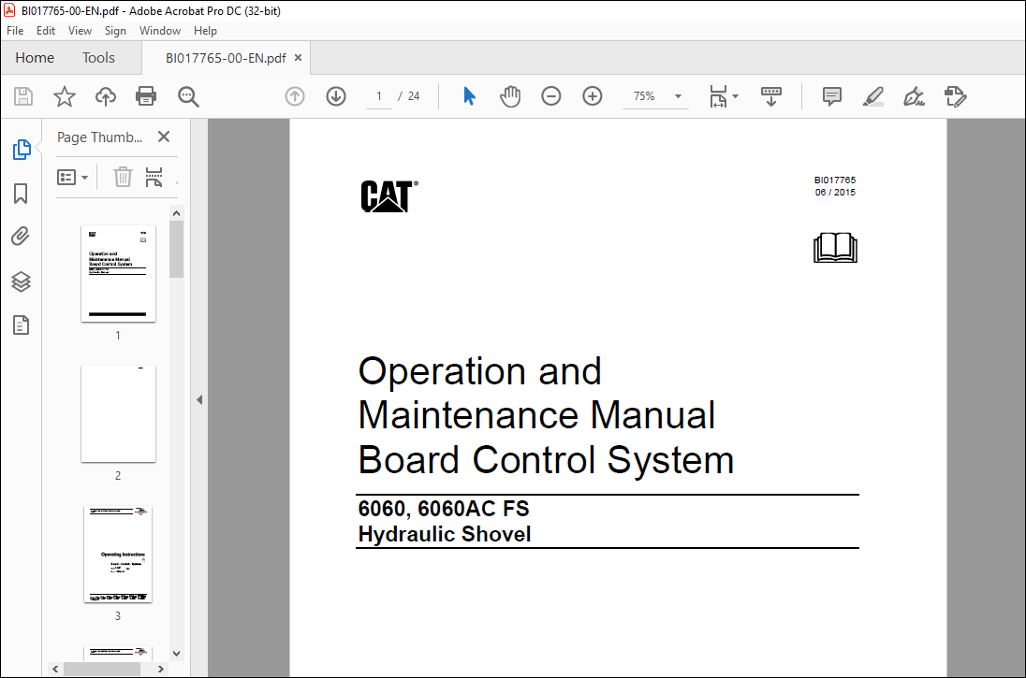Click the "Hydraulic Shovel" text
Screen dimensions: 1026x678
click(445, 534)
